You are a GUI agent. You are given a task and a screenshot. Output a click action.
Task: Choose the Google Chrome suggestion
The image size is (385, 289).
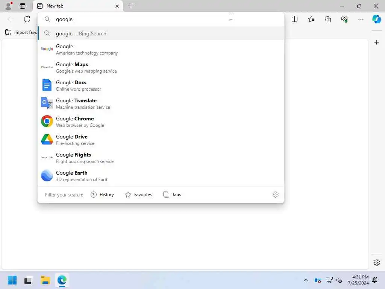coord(161,122)
